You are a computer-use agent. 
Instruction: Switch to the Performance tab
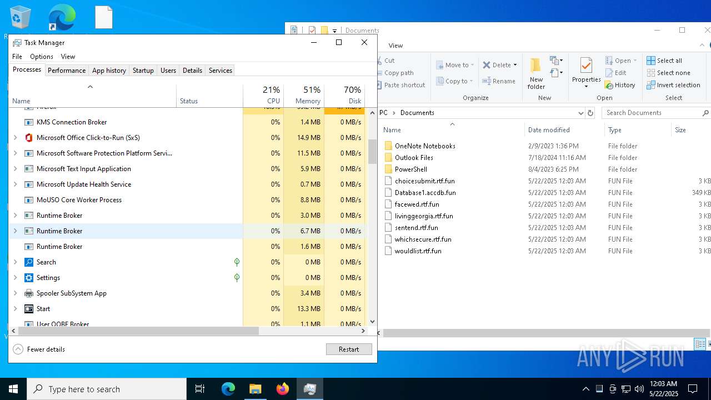67,71
